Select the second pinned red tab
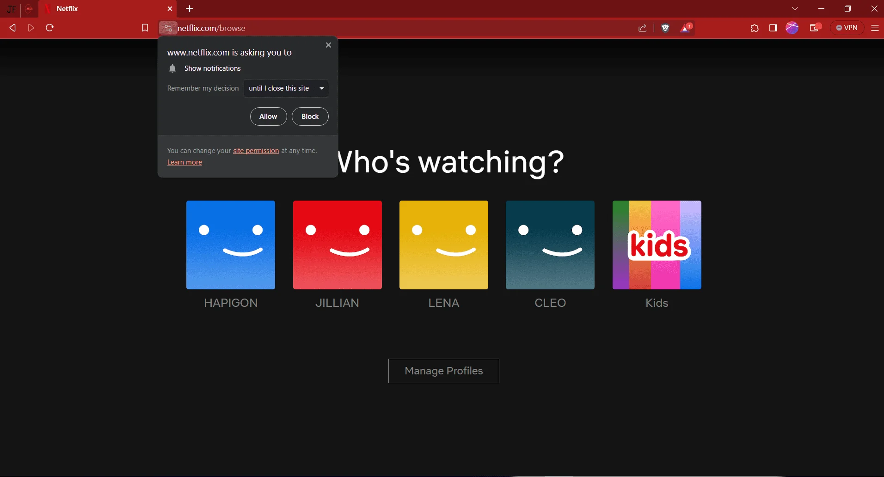The height and width of the screenshot is (477, 884). point(29,9)
